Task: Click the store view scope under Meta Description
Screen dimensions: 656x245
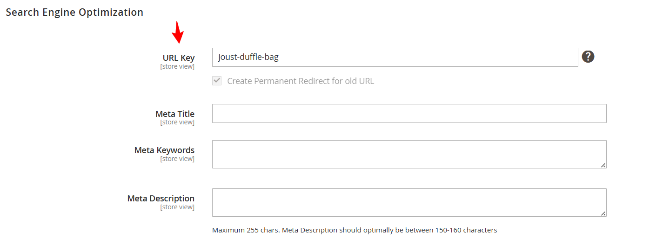Action: click(x=177, y=207)
